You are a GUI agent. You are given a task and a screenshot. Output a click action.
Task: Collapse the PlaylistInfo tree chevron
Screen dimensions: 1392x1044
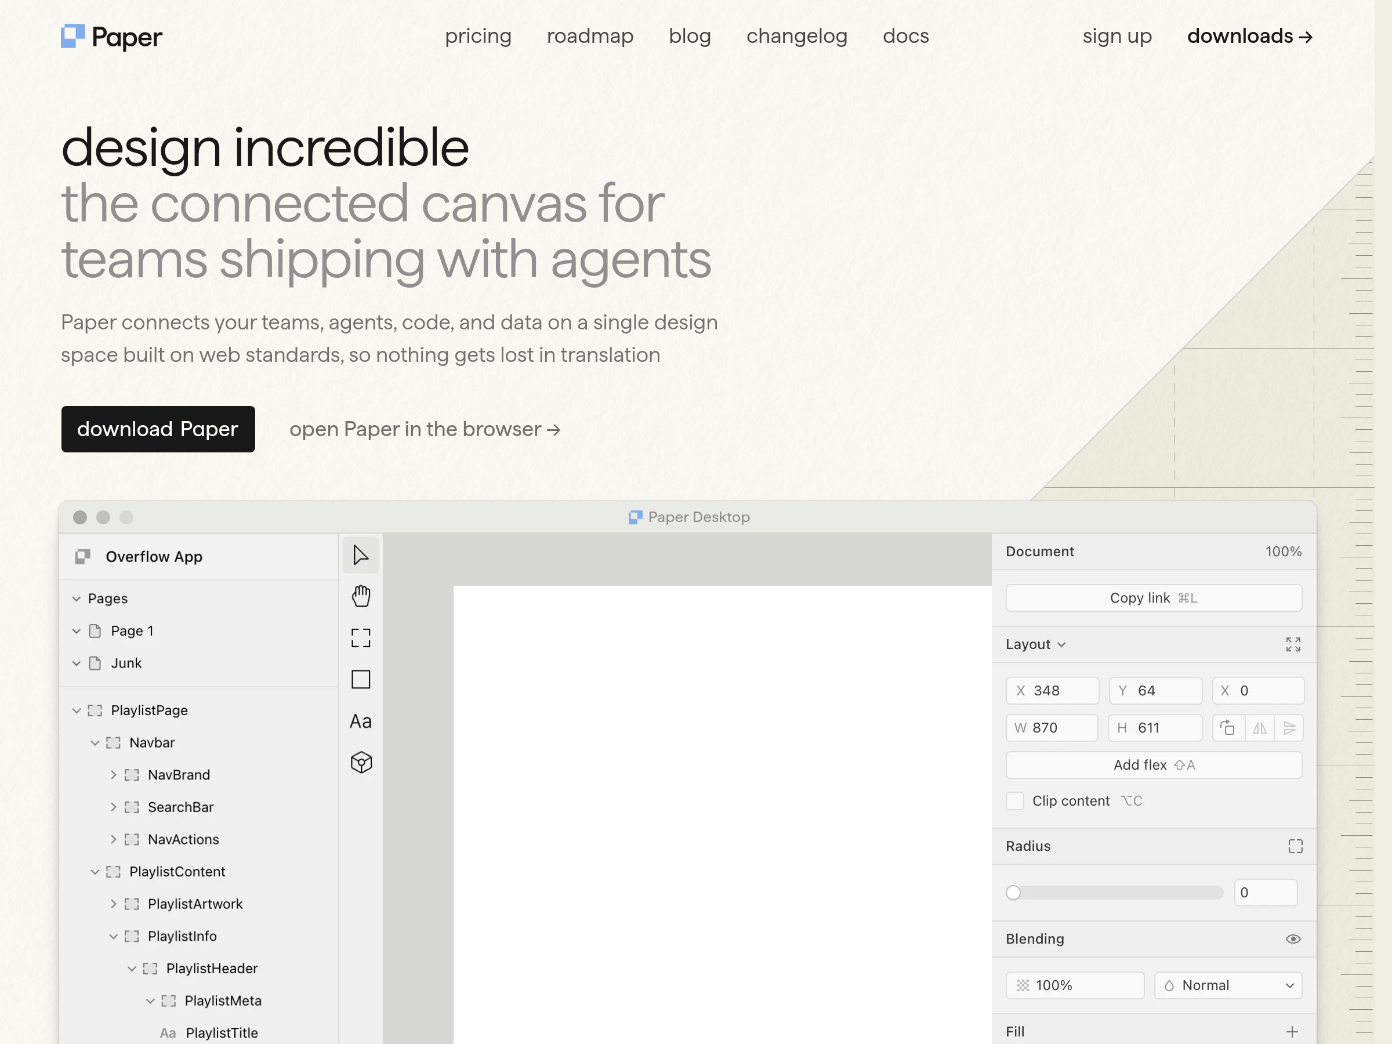tap(113, 936)
